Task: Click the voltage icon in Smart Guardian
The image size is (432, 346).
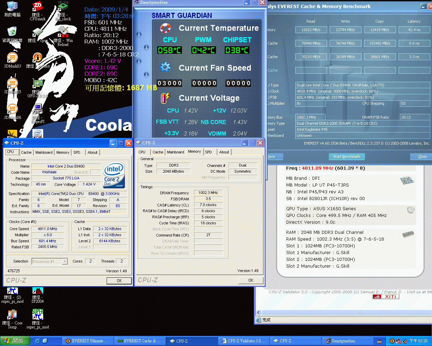Action: point(165,98)
